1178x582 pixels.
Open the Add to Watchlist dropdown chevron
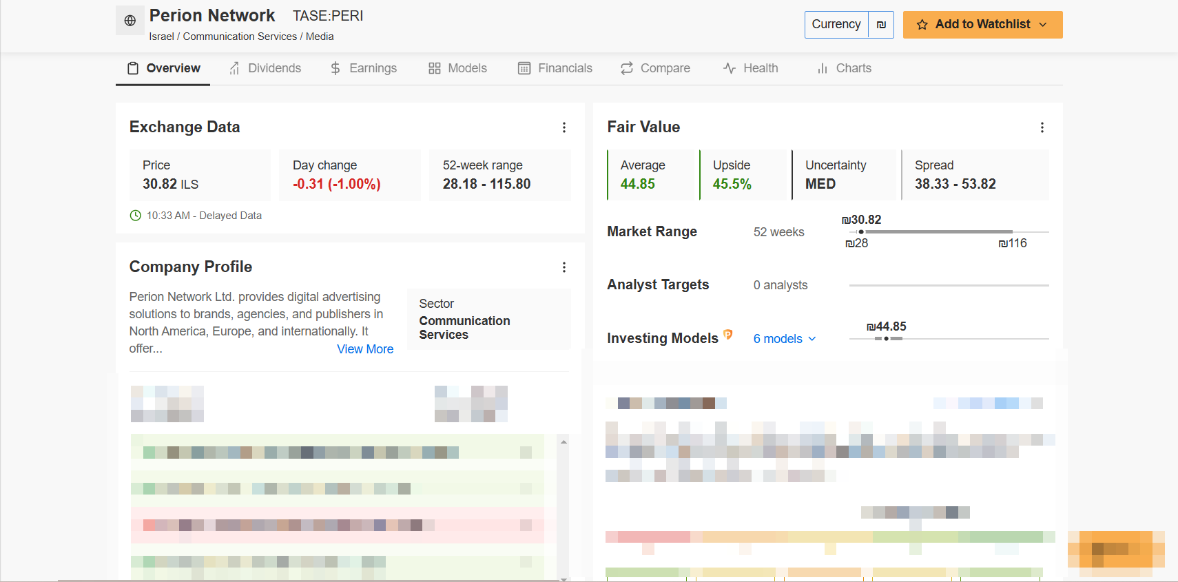click(1043, 25)
